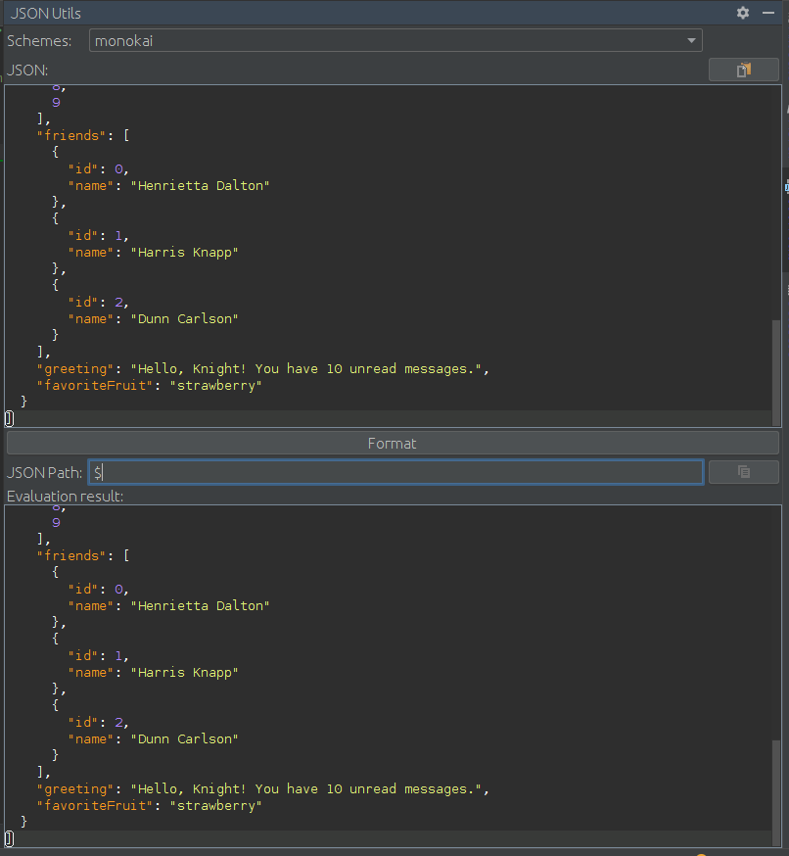This screenshot has width=789, height=856.
Task: Focus the JSON Path input field
Action: [x=395, y=472]
